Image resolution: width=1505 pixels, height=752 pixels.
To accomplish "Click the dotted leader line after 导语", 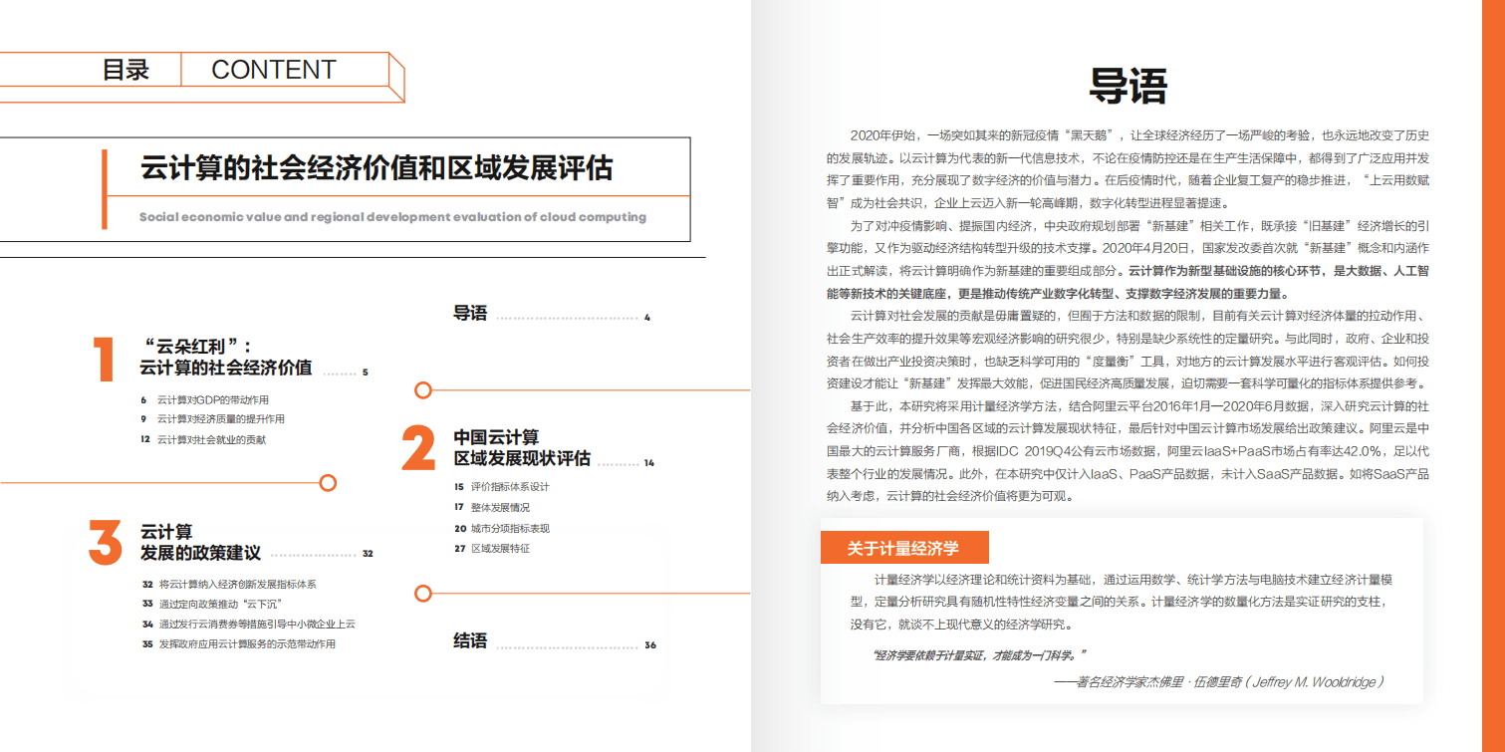I will click(x=568, y=317).
